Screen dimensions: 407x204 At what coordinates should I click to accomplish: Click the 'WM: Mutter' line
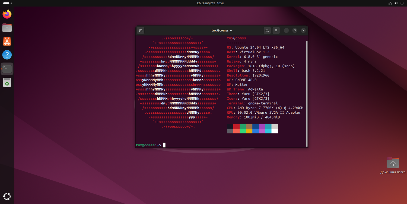pos(238,85)
